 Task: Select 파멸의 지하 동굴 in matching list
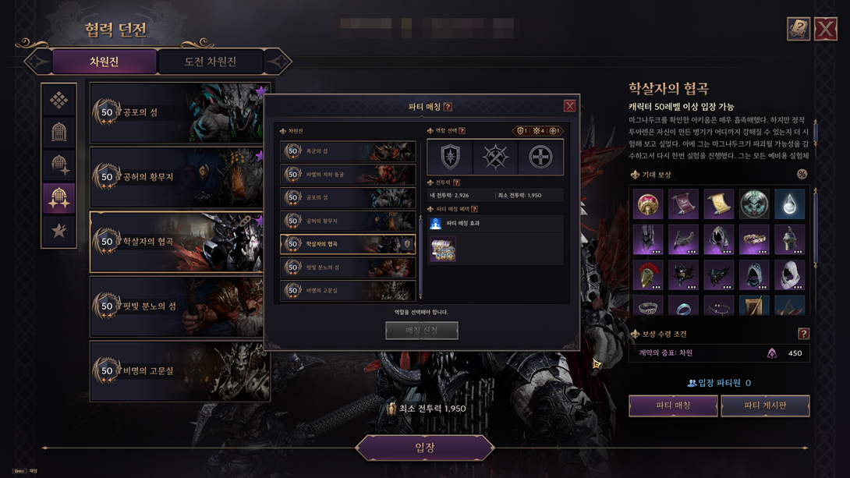pos(348,175)
